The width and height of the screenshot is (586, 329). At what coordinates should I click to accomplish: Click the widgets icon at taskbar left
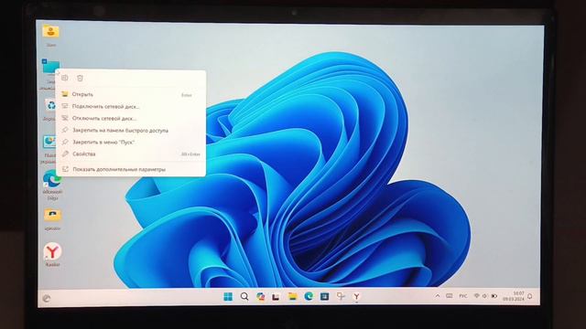[x=47, y=299]
